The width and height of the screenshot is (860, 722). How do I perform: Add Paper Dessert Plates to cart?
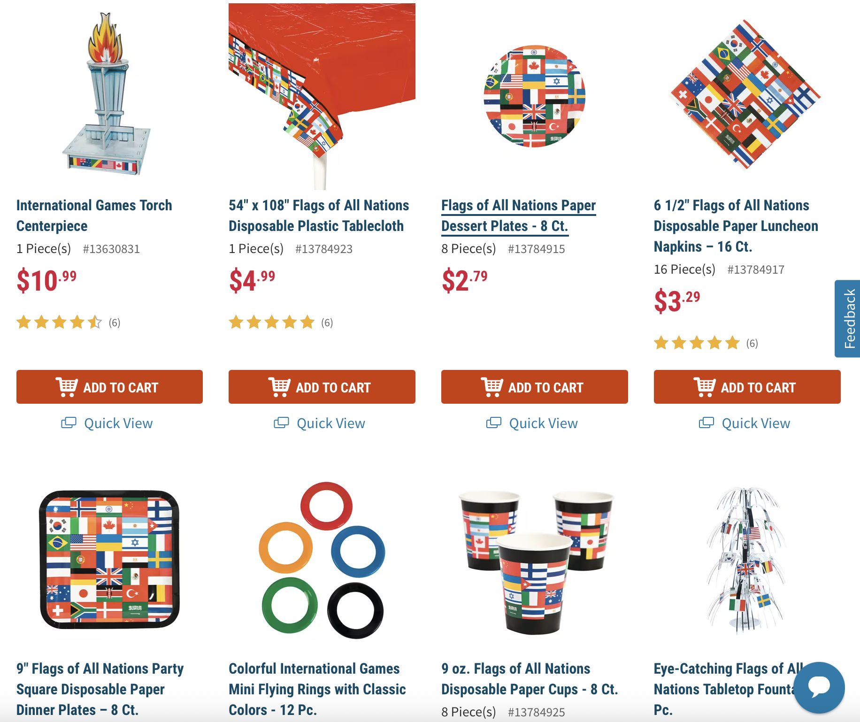(x=535, y=387)
